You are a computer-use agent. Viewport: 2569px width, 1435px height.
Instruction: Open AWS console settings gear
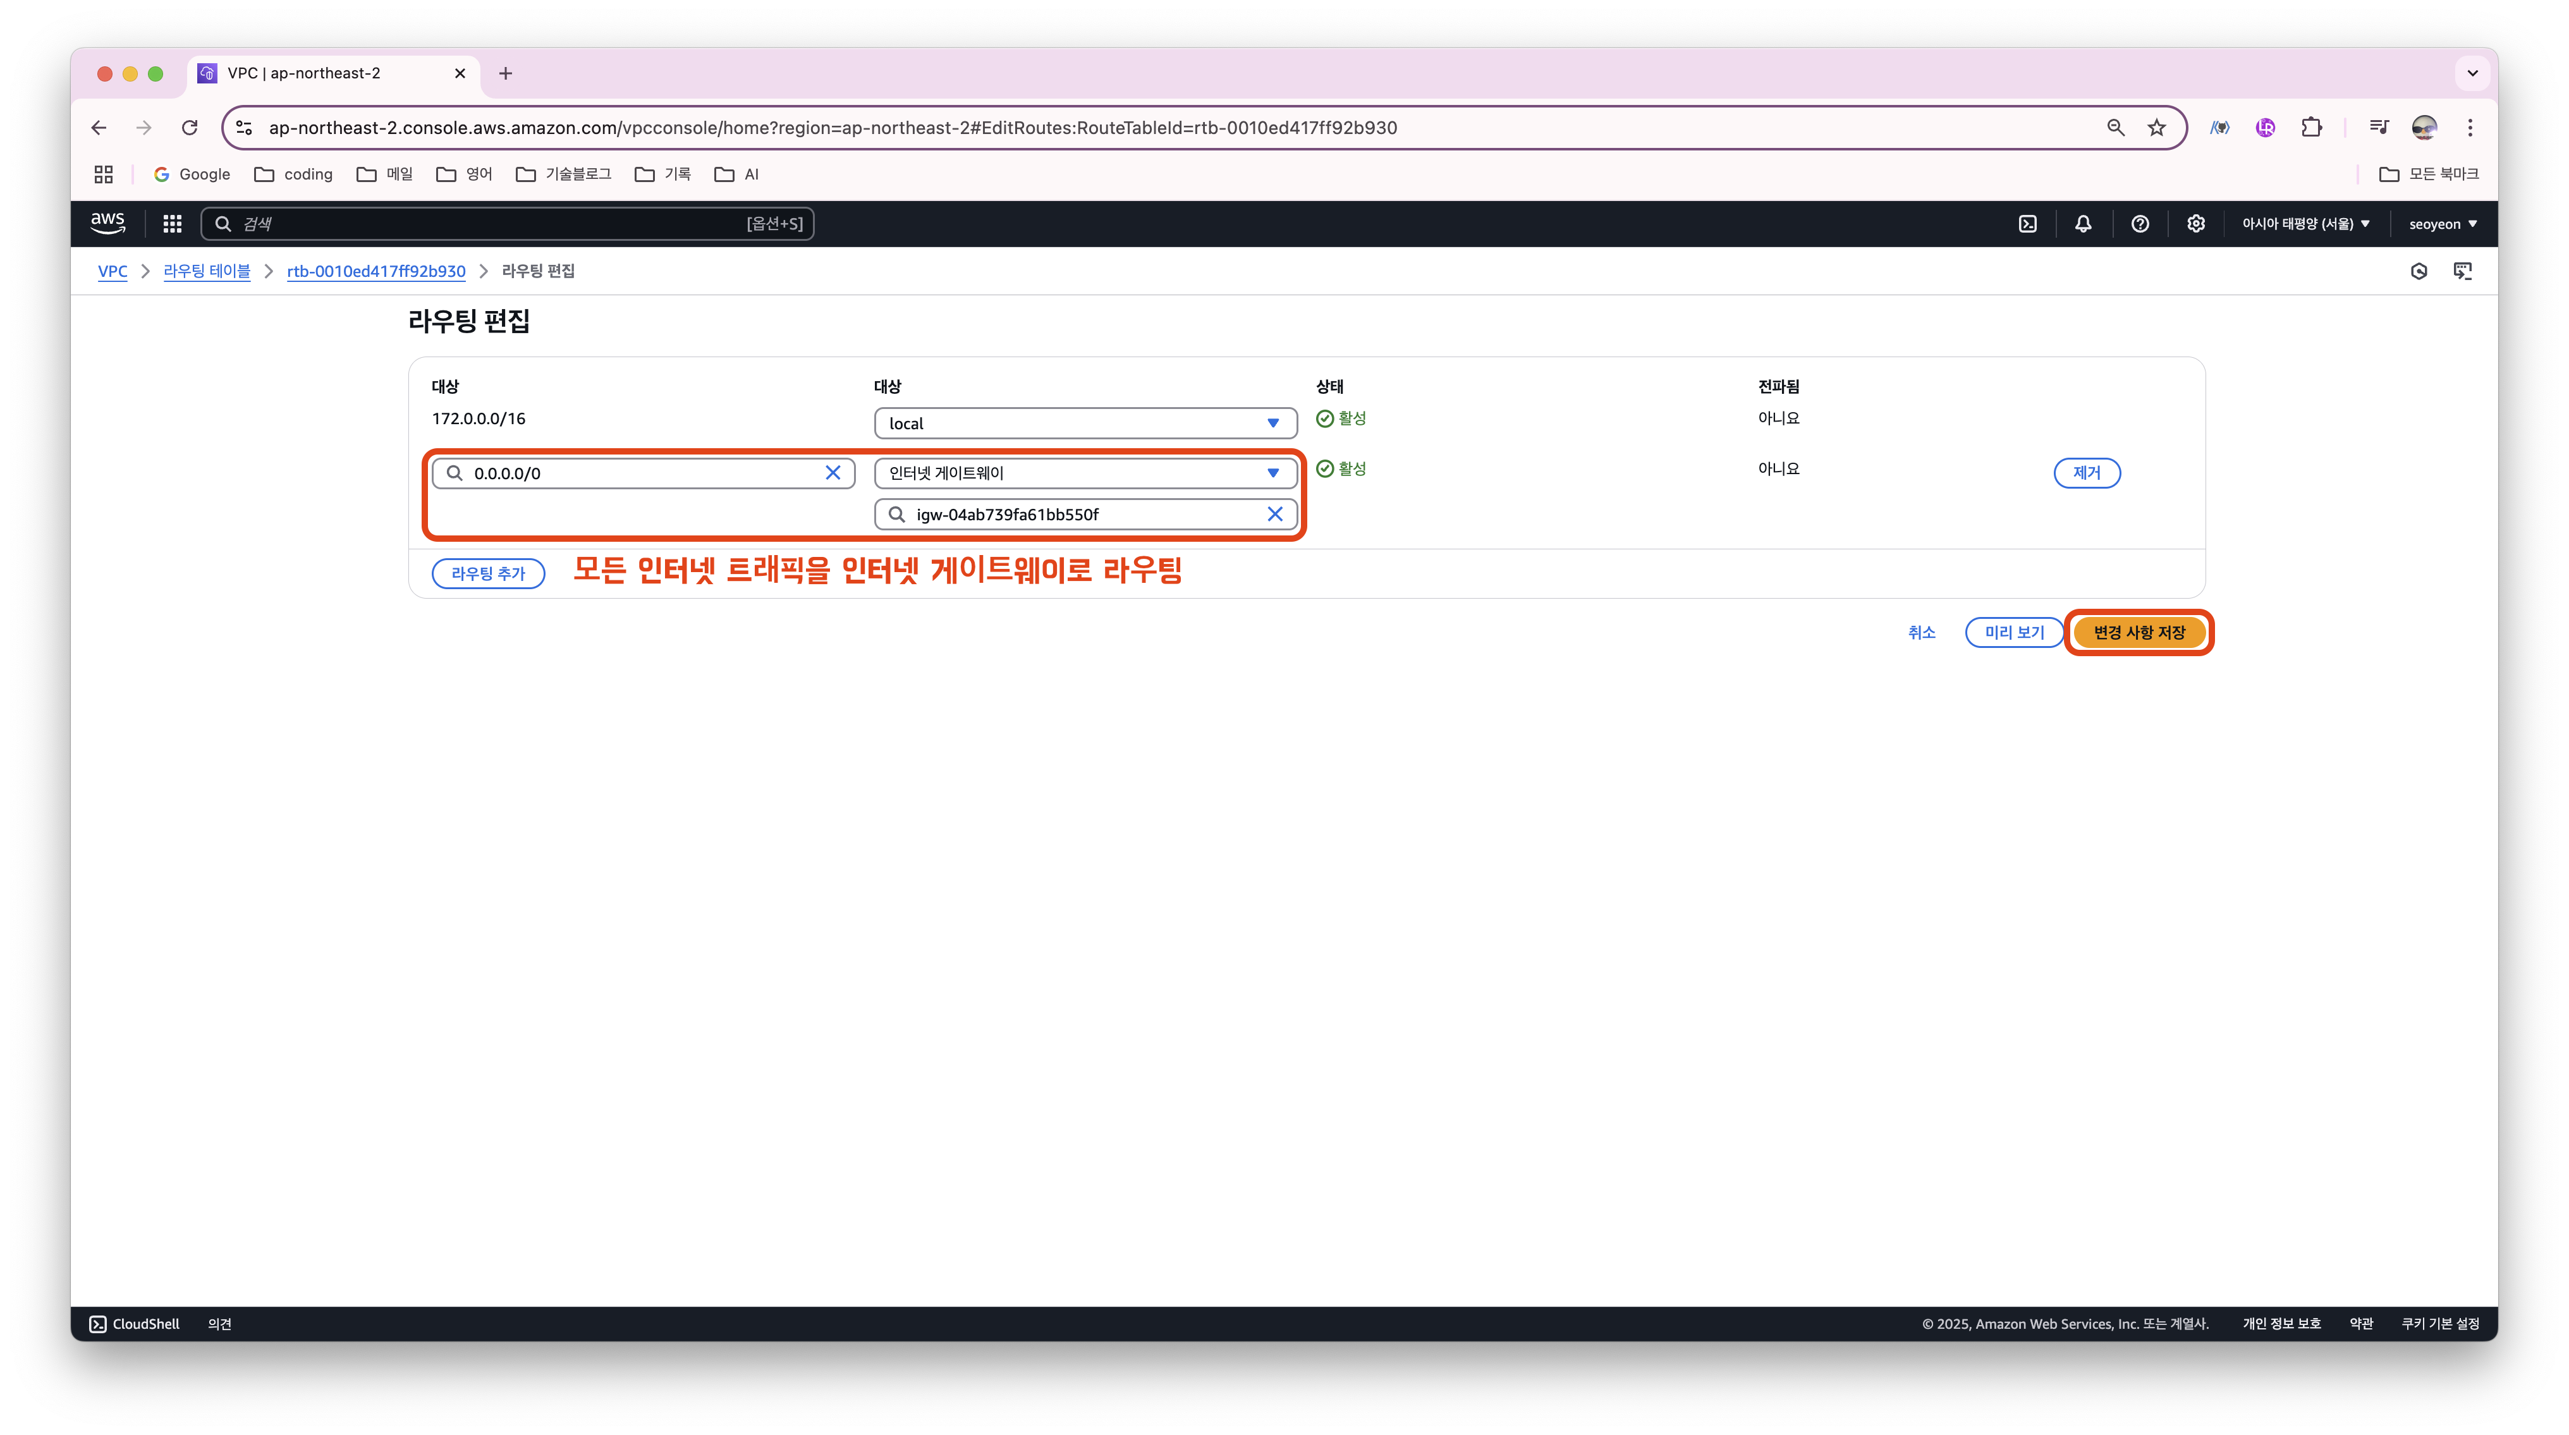[x=2196, y=223]
